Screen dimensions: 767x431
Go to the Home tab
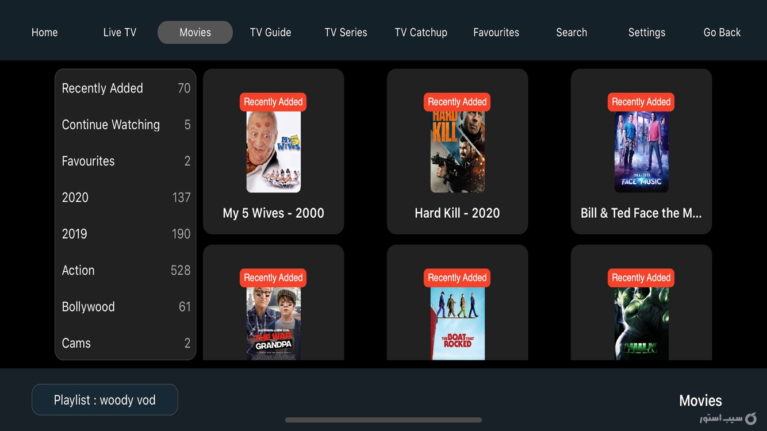(x=44, y=32)
